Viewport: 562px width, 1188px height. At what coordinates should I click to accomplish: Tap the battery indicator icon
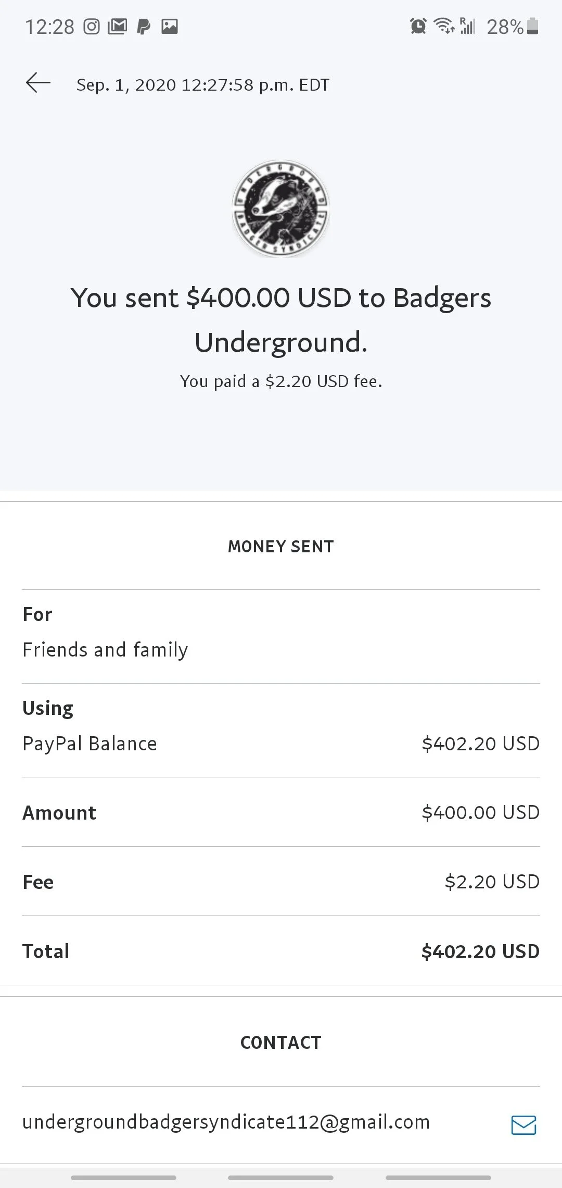pyautogui.click(x=532, y=26)
